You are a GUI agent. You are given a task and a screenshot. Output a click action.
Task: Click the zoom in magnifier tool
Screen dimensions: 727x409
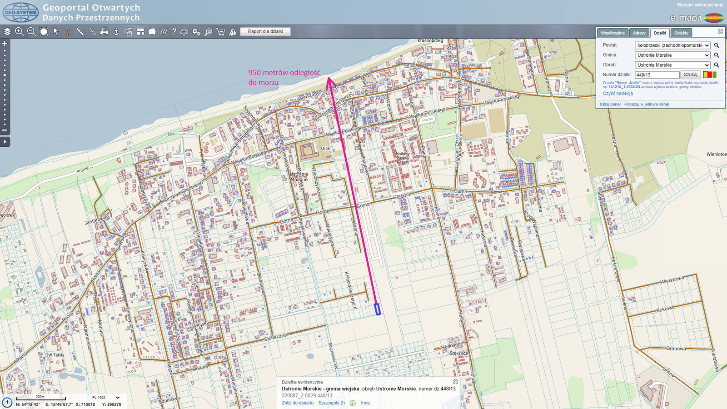click(19, 32)
